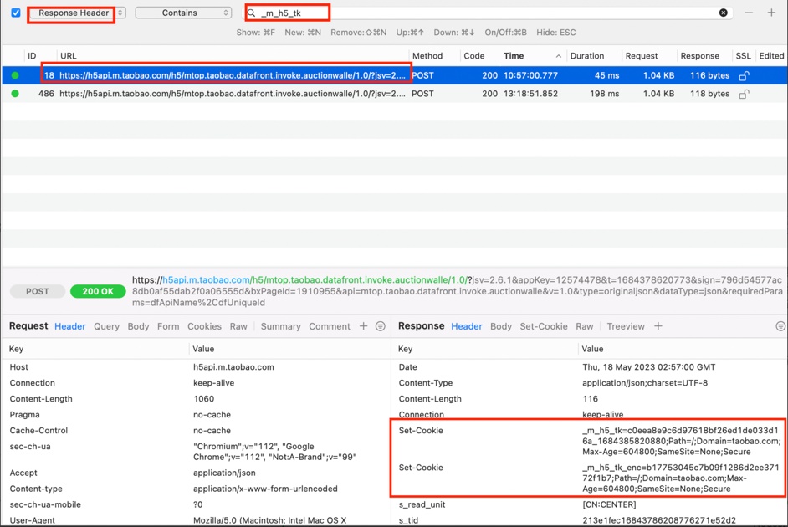Select the s_read_unit response header row
Viewport: 788px width, 527px height.
click(x=589, y=504)
